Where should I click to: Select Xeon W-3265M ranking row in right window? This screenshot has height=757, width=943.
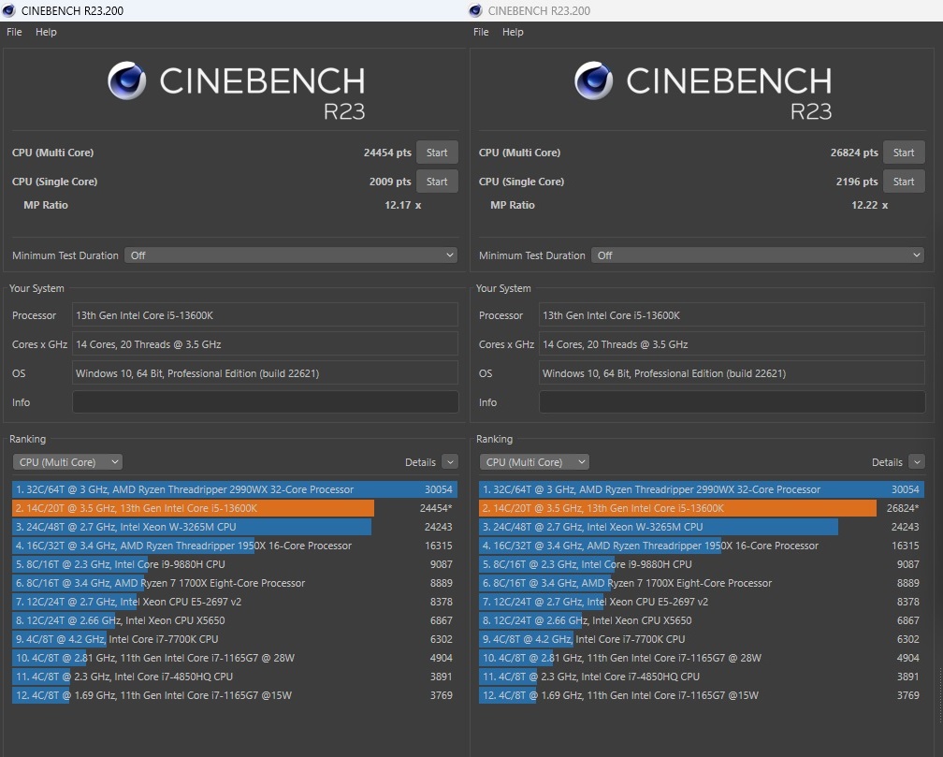(x=702, y=527)
